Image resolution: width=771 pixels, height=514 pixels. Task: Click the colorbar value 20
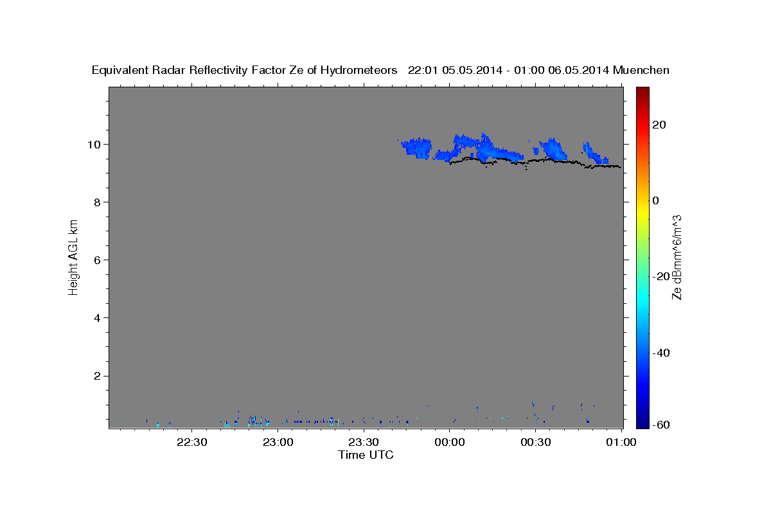pos(659,125)
